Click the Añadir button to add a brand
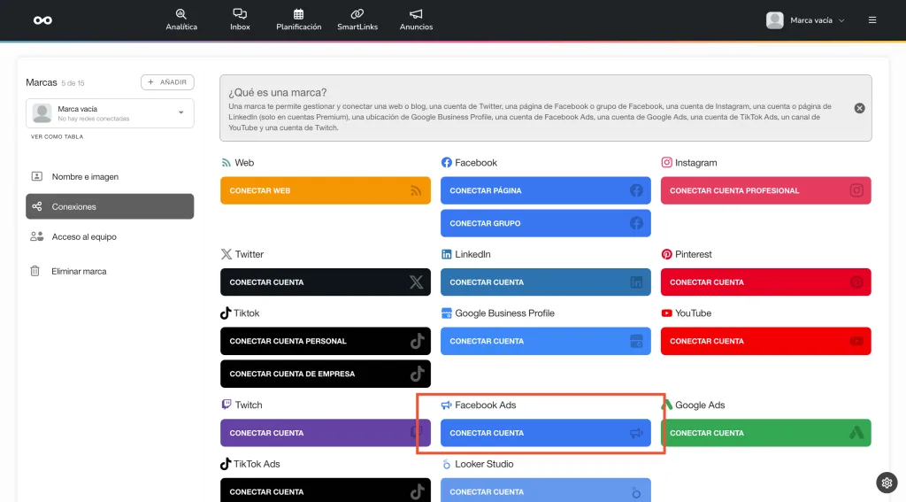This screenshot has height=502, width=906. (x=167, y=82)
